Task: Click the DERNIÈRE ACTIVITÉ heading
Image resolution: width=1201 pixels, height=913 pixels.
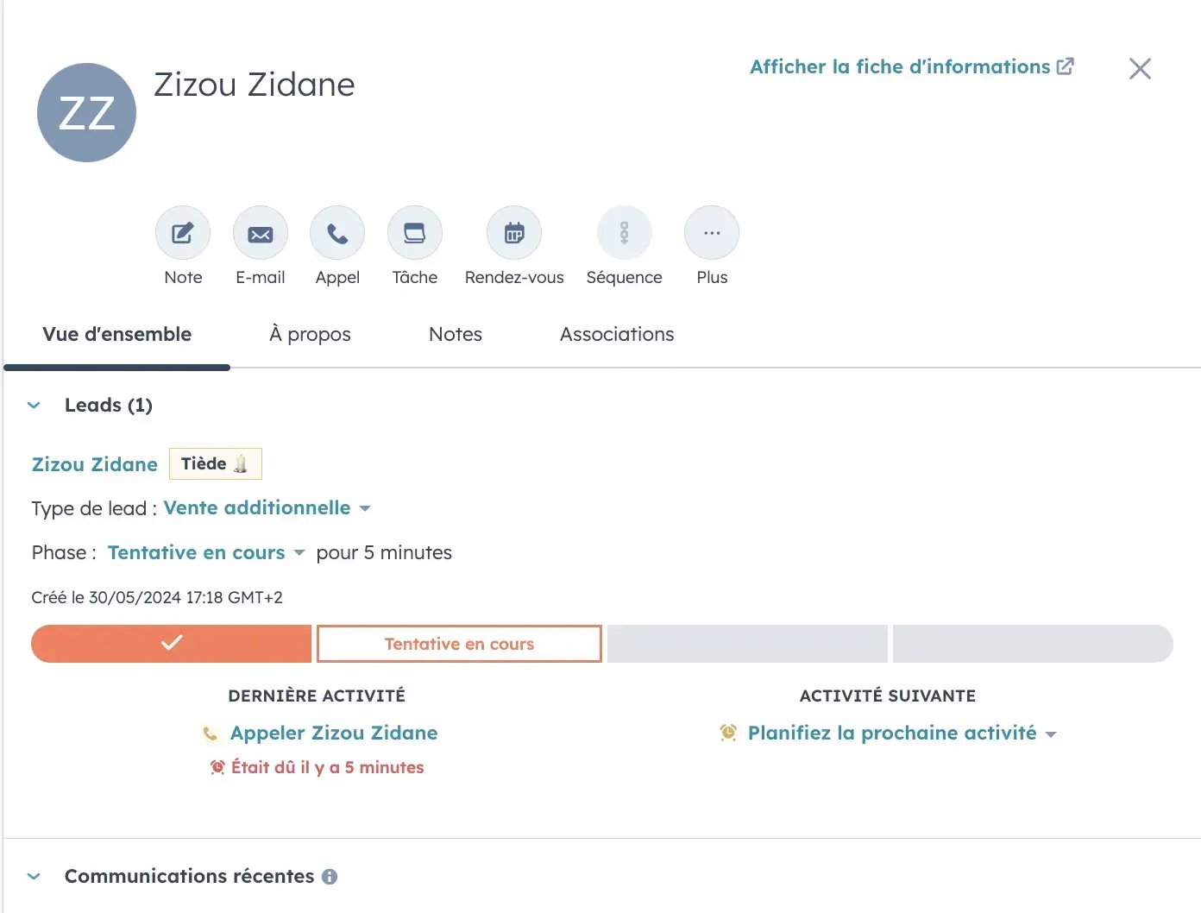Action: pyautogui.click(x=317, y=696)
